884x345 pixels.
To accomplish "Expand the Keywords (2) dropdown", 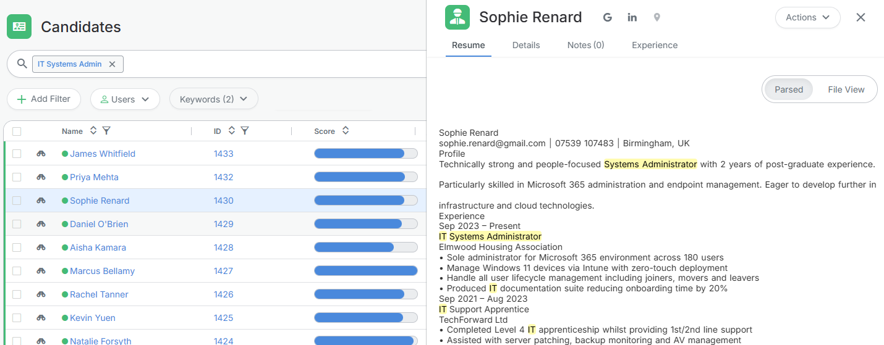I will (213, 99).
